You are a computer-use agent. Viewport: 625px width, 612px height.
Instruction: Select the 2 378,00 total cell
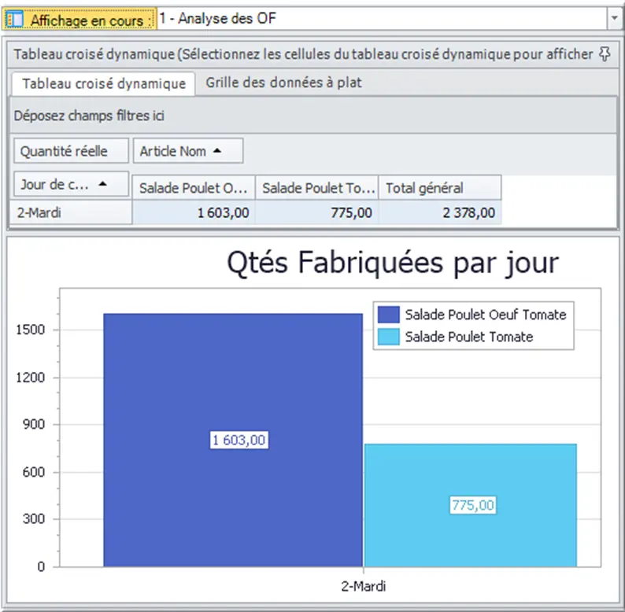click(440, 212)
